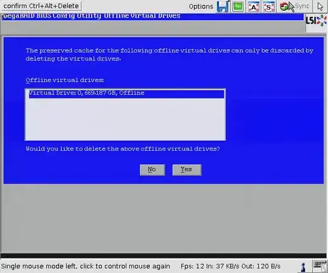Open the Options menu

click(x=201, y=7)
